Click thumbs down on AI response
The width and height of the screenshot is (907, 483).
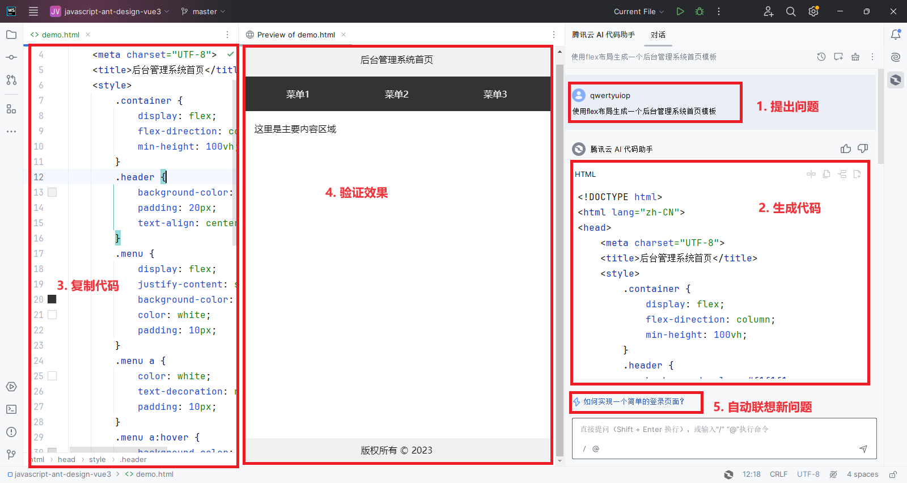(x=863, y=149)
